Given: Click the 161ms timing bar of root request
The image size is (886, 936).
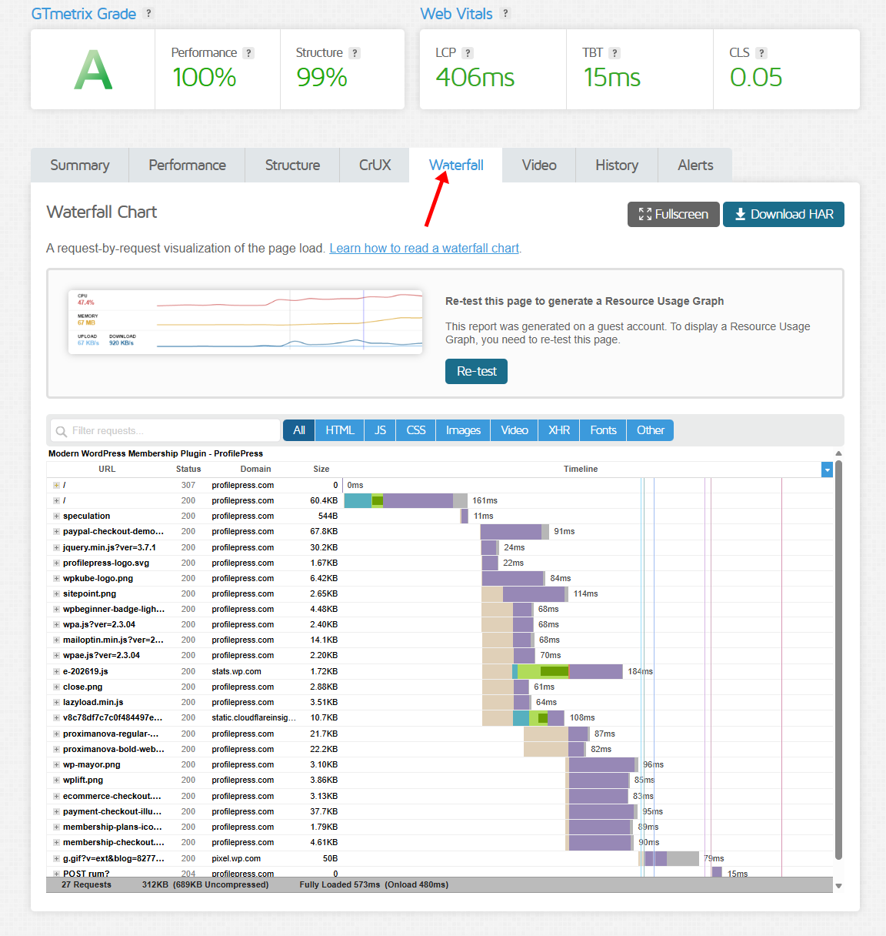Looking at the screenshot, I should tap(405, 501).
